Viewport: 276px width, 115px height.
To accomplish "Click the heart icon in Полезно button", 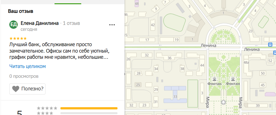I will (16, 89).
